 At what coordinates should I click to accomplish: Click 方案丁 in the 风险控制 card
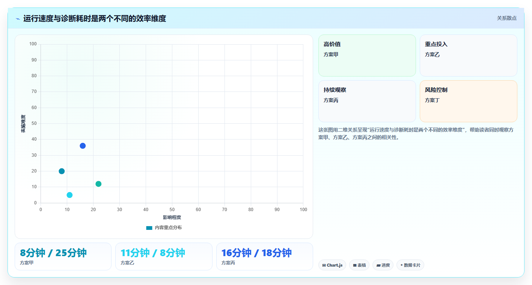tap(432, 100)
